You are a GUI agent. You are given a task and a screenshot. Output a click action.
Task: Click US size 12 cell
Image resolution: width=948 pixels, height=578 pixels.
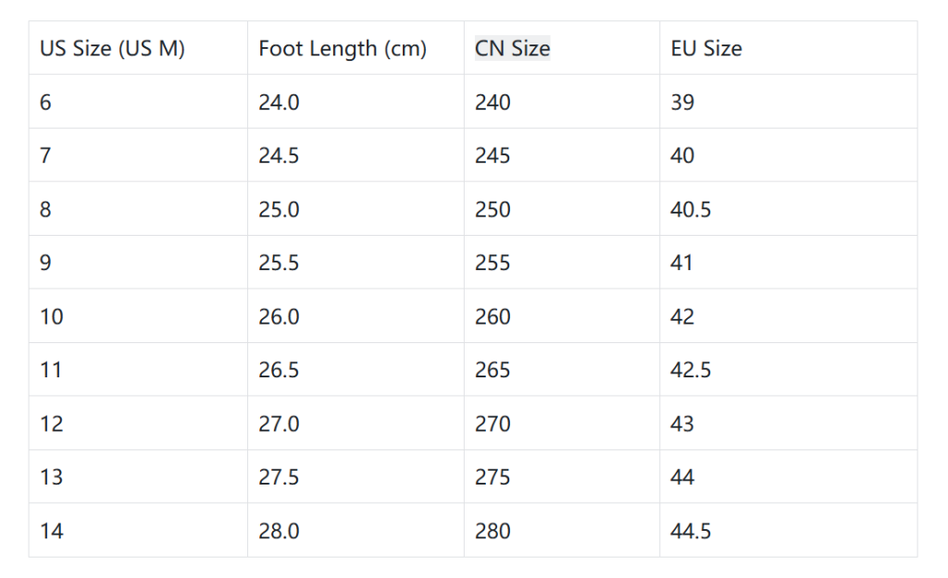tap(52, 424)
